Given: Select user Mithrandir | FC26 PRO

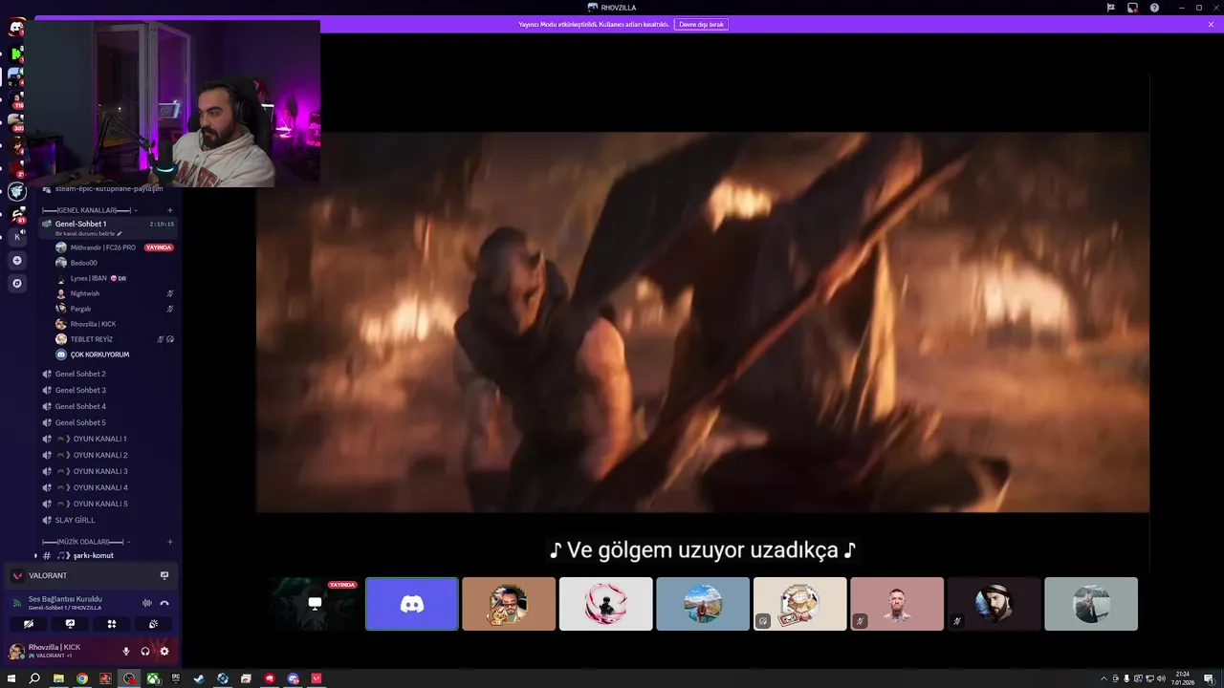Looking at the screenshot, I should point(102,247).
